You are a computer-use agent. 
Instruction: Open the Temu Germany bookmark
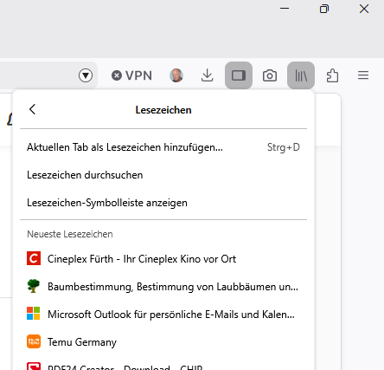(163, 342)
